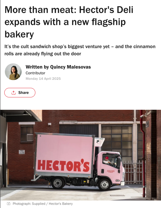The height and width of the screenshot is (208, 161).
Task: Click the truck's front wheel in photo
Action: pyautogui.click(x=104, y=184)
